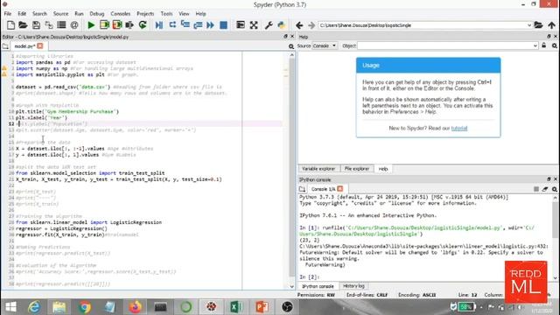Open the Tools menu
560x315 pixels.
[x=166, y=14]
